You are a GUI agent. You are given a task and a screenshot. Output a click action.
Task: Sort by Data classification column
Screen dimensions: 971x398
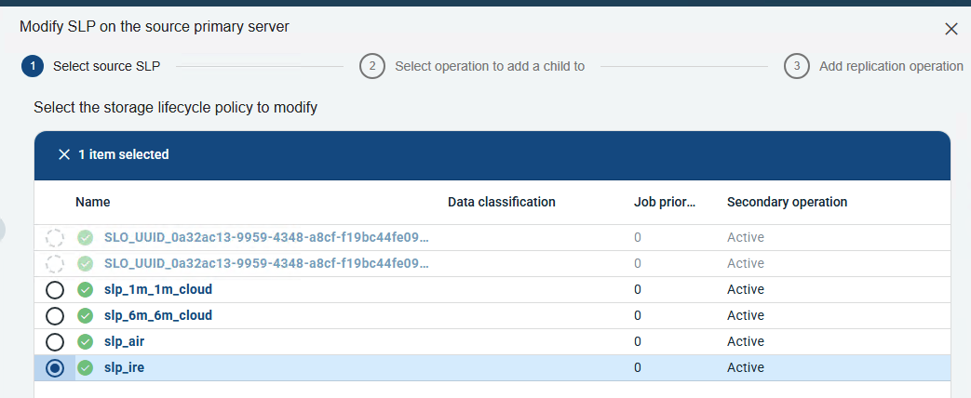click(x=501, y=202)
